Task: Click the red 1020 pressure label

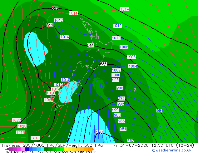Action: [22, 126]
